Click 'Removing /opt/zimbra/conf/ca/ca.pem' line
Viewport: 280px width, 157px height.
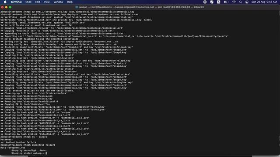[x=26, y=96]
